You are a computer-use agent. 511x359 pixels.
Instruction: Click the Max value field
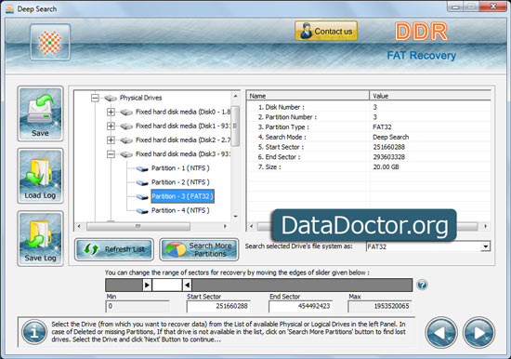380,306
